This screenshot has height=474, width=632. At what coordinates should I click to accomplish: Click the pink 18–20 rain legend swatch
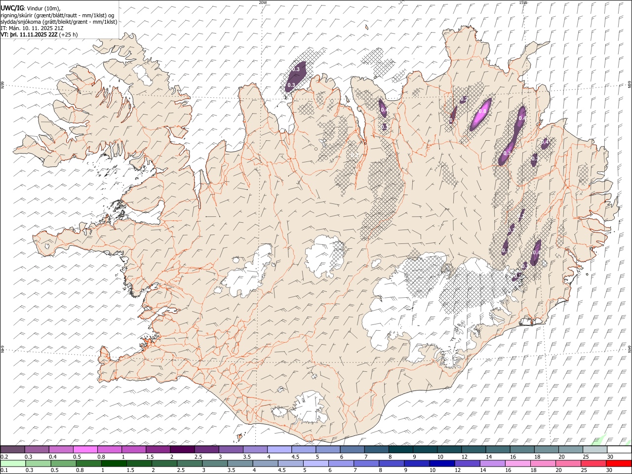pos(543,463)
